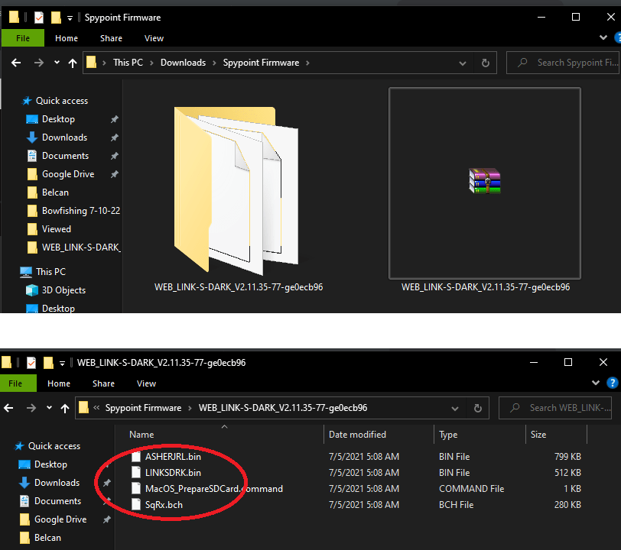Image resolution: width=621 pixels, height=550 pixels.
Task: Go back in WEB_LINK-S-DARK window
Action: pyautogui.click(x=8, y=408)
